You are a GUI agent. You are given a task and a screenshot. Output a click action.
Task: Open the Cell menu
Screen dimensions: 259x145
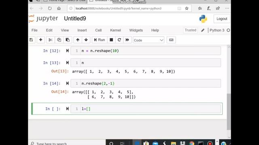pos(98,30)
